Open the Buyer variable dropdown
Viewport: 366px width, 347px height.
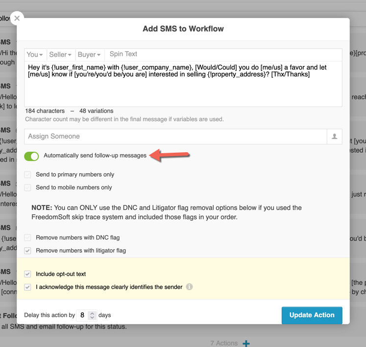coord(89,55)
